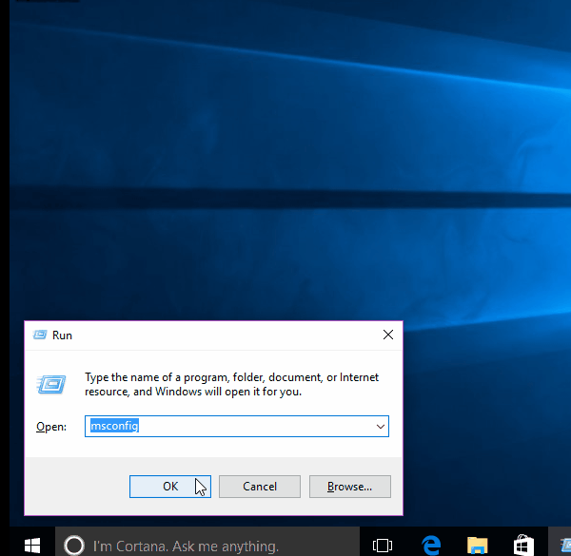Click the Cortana circle icon
This screenshot has height=556, width=571.
point(73,545)
